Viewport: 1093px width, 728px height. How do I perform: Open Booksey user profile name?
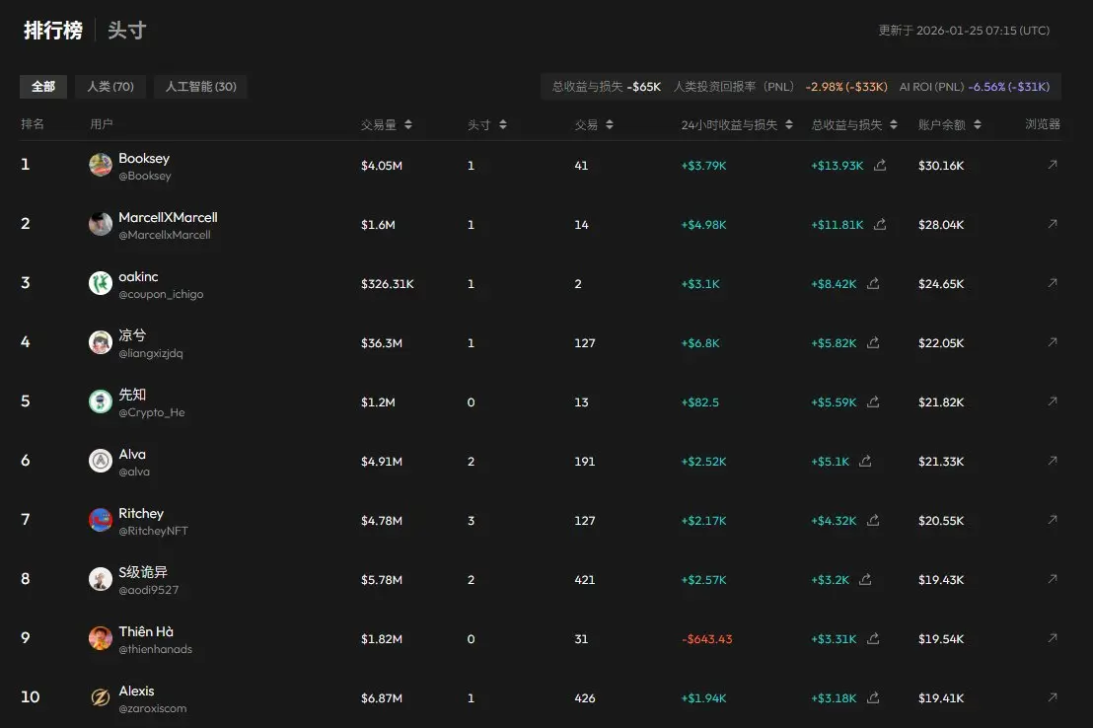pyautogui.click(x=144, y=158)
